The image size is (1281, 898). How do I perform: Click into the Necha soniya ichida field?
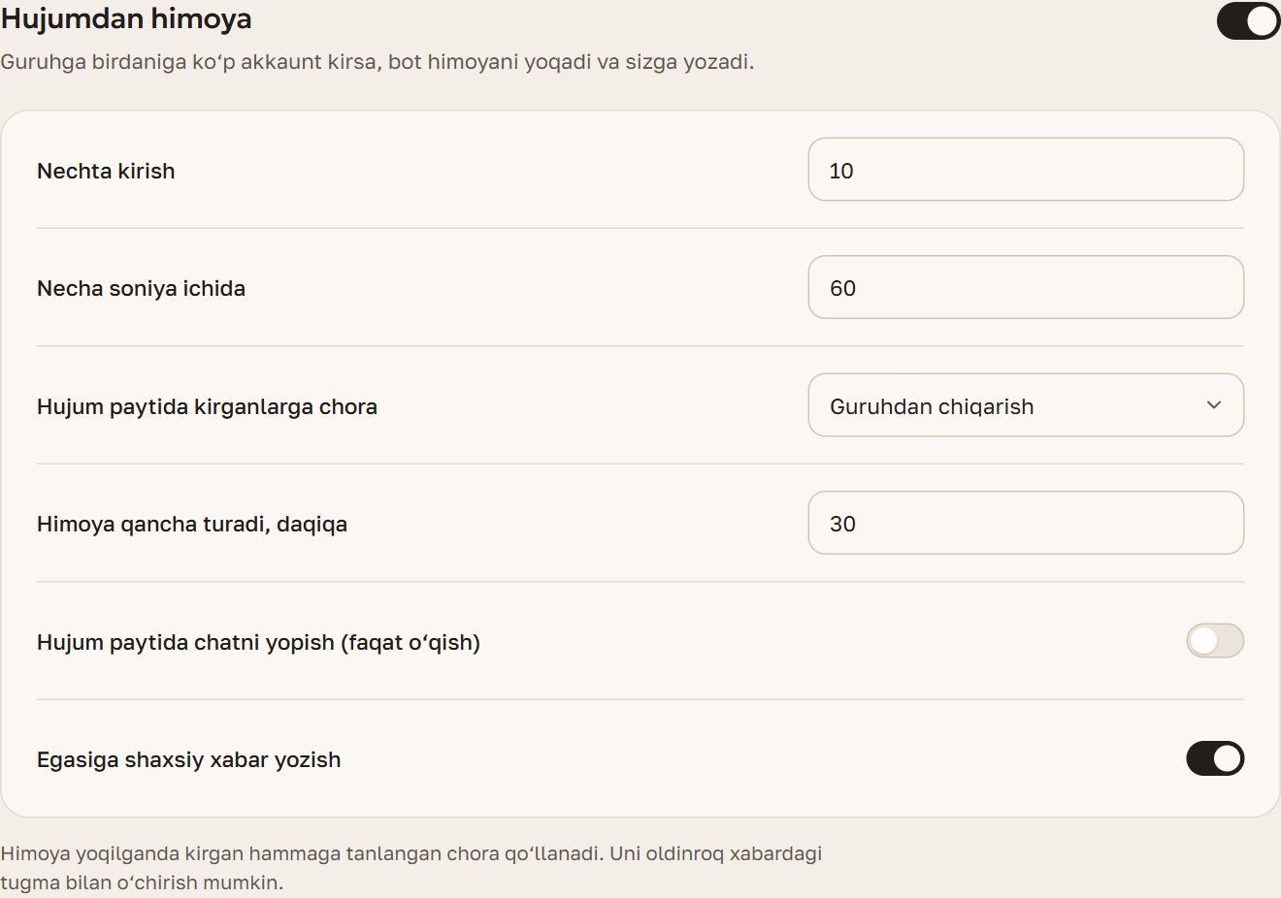[1026, 287]
